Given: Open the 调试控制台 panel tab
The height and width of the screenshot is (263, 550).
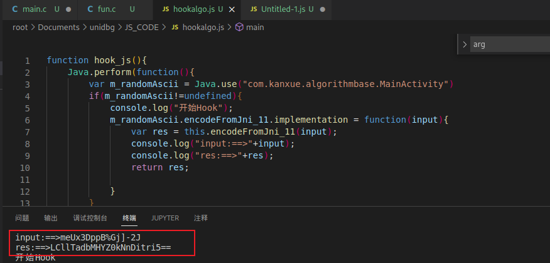Looking at the screenshot, I should pos(90,218).
